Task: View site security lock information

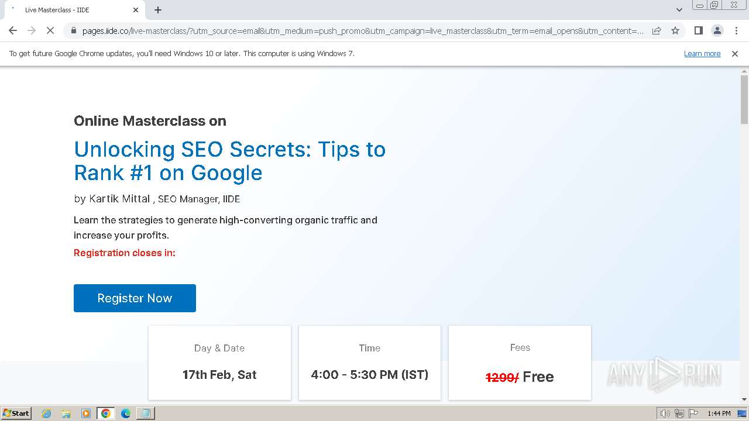Action: (x=74, y=30)
